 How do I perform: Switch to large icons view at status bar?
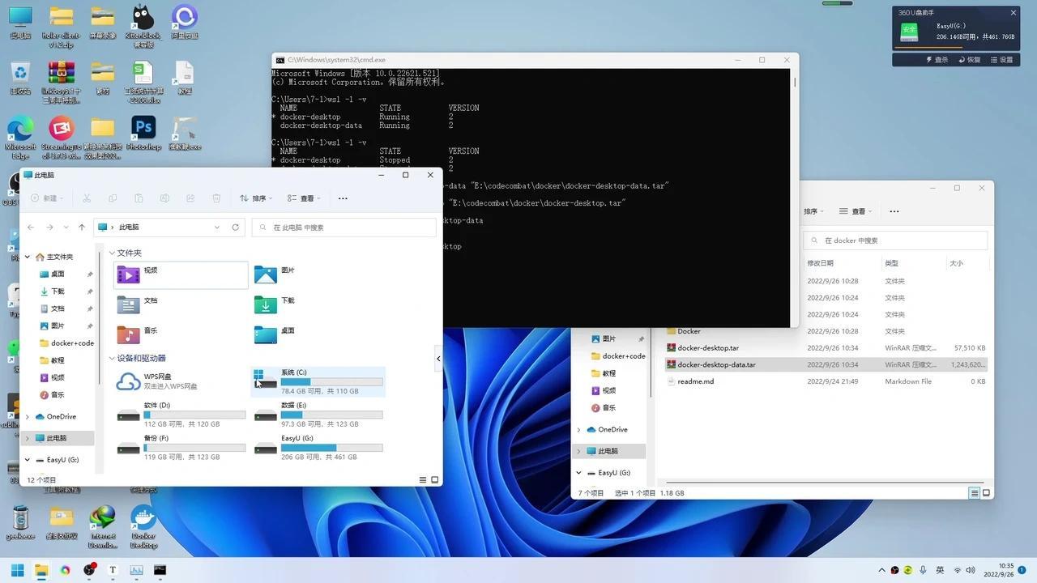pos(434,479)
